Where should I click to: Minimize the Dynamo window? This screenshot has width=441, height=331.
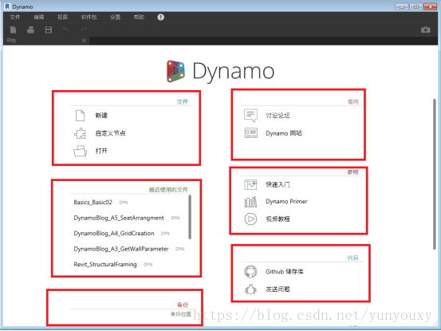coord(402,6)
